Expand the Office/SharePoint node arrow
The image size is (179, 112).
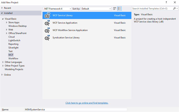click(7, 33)
